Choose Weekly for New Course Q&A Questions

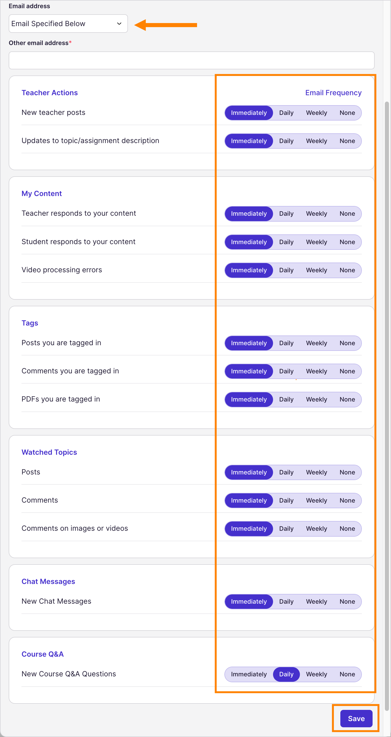tap(316, 674)
